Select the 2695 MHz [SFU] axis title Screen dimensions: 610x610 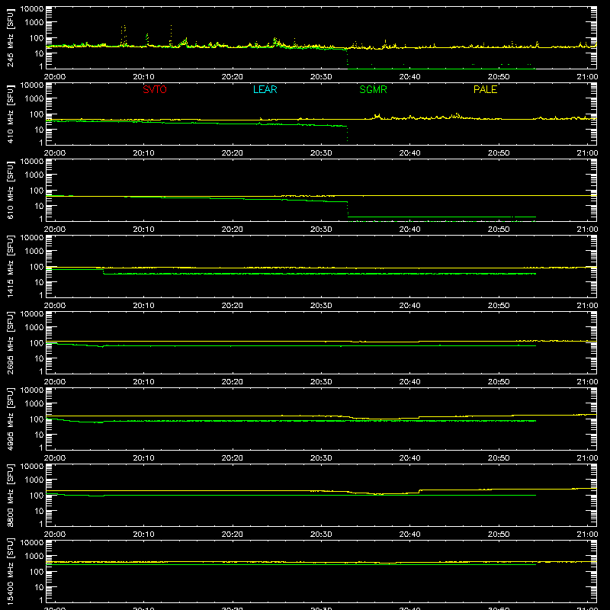11,342
